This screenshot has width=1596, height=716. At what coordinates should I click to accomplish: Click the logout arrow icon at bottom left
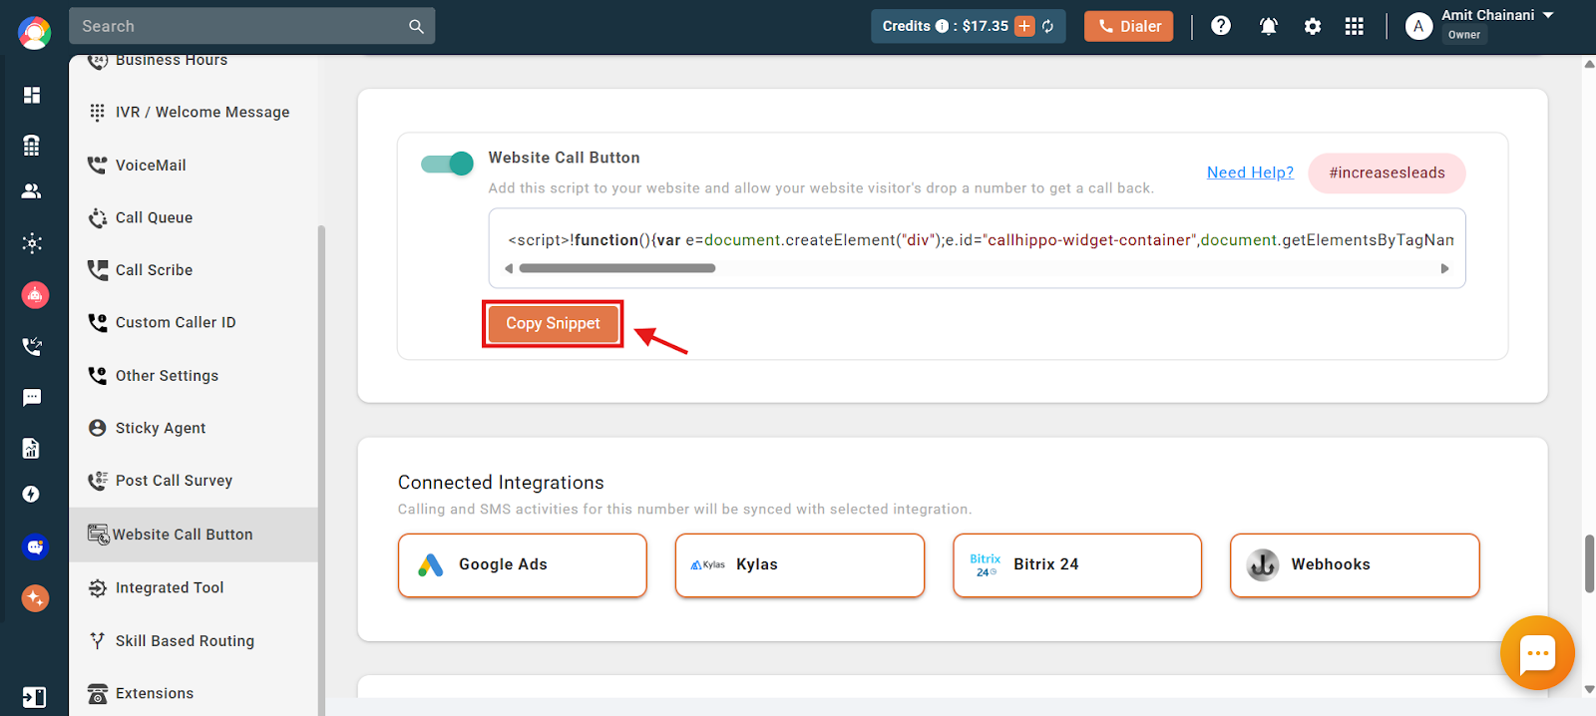(x=34, y=697)
